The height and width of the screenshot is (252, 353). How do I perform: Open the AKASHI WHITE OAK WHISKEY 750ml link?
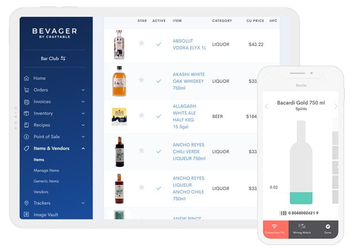[189, 81]
